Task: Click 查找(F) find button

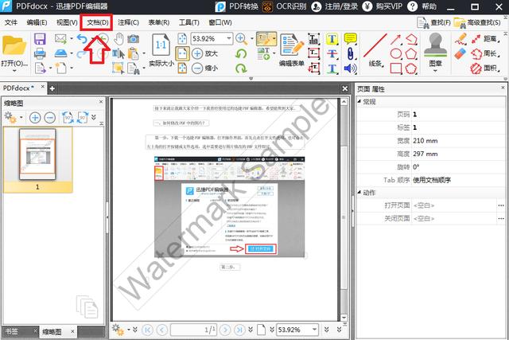Action: tap(433, 22)
